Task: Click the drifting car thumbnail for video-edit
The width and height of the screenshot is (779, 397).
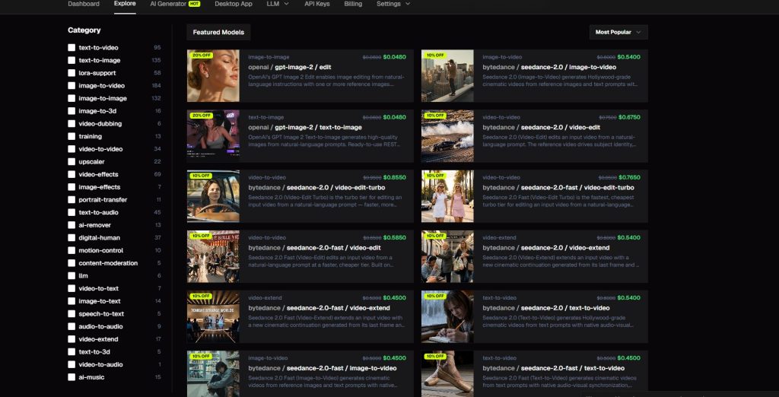Action: [447, 135]
